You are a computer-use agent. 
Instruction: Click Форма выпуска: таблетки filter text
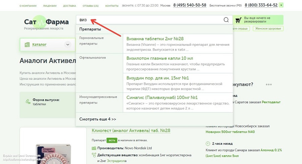(x=46, y=102)
